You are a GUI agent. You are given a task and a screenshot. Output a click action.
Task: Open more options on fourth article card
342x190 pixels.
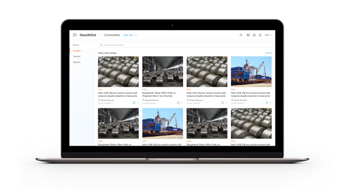click(270, 103)
